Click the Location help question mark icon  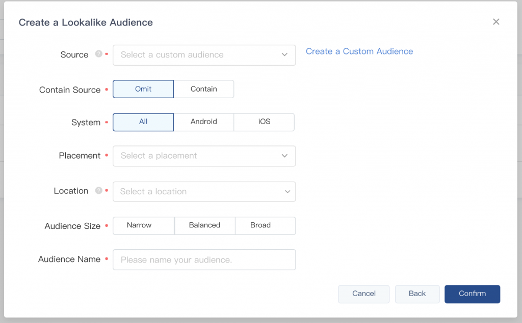pos(98,190)
